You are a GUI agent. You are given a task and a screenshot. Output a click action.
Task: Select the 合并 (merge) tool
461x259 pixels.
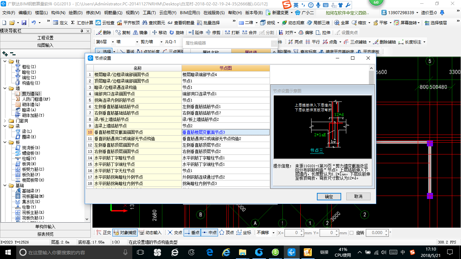click(249, 33)
